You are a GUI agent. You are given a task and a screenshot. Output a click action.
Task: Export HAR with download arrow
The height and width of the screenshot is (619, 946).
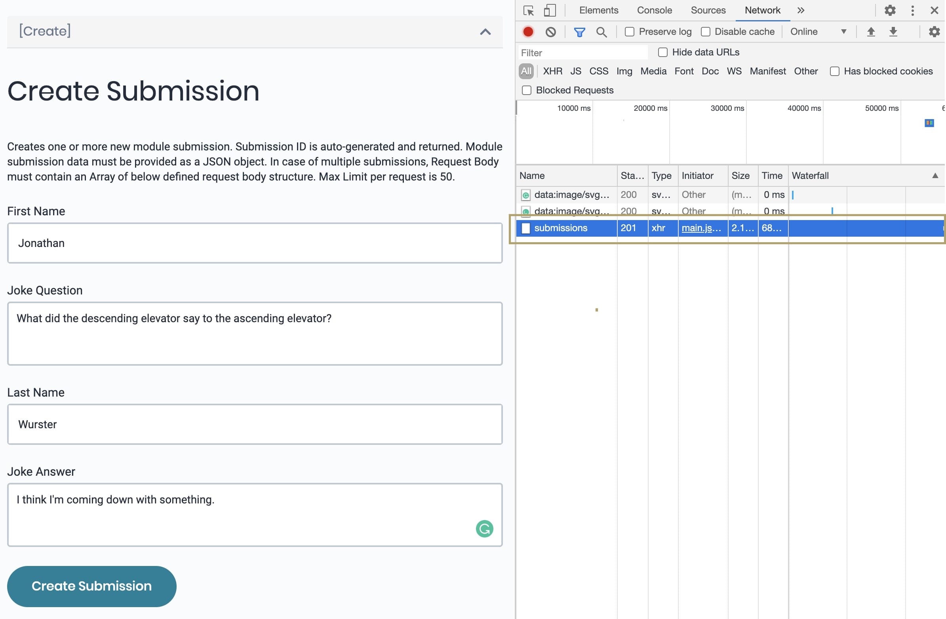893,31
